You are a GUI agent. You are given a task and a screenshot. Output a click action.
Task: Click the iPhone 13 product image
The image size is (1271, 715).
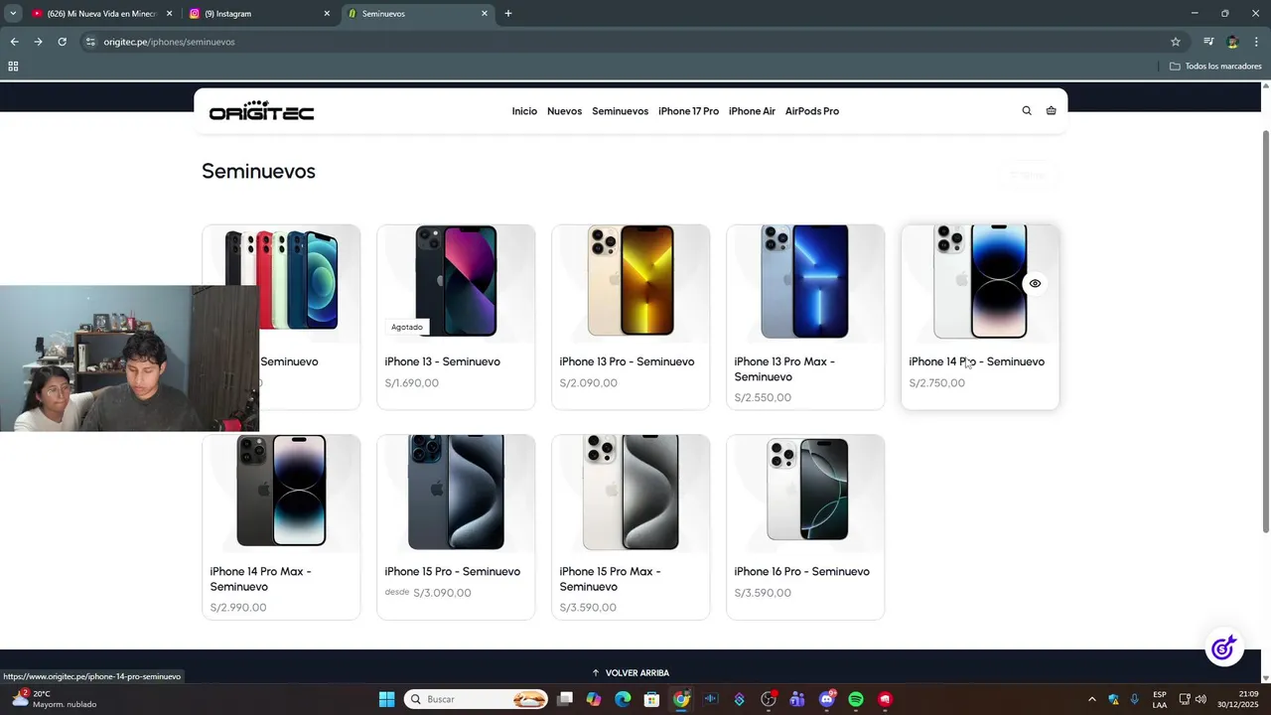point(456,282)
